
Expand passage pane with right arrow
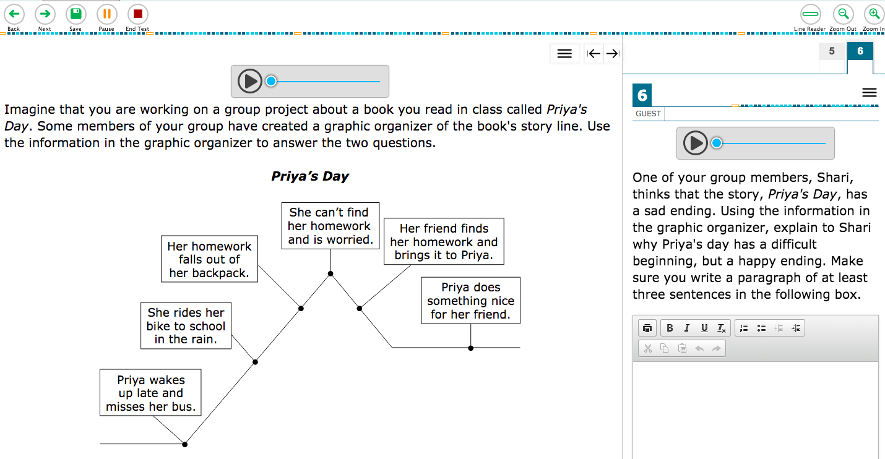pos(612,54)
